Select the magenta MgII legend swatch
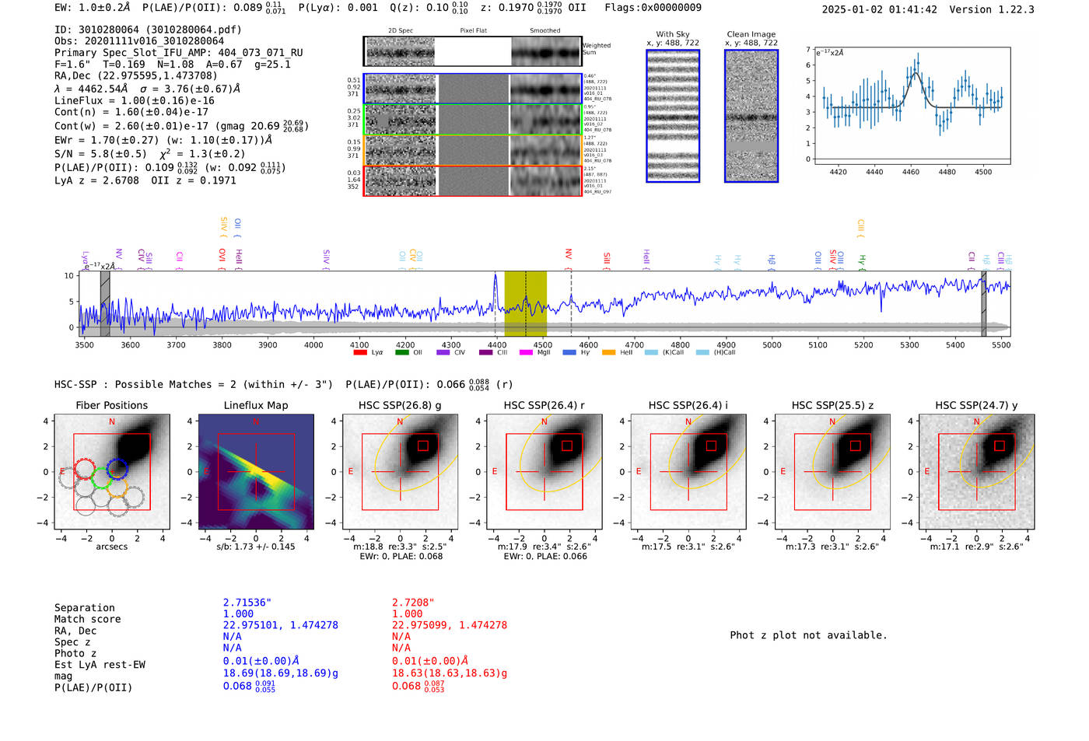The height and width of the screenshot is (741, 1089). tap(525, 352)
